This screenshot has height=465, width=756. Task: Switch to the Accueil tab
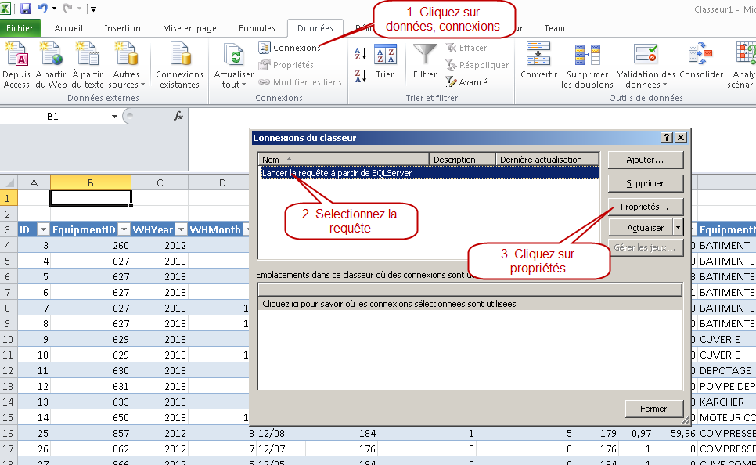click(x=68, y=28)
